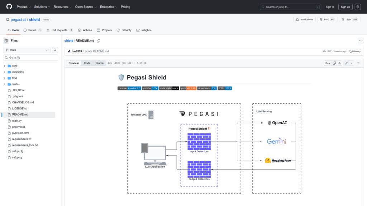367x206 pixels.
Task: Open kw2828 author profile
Action: click(x=77, y=51)
